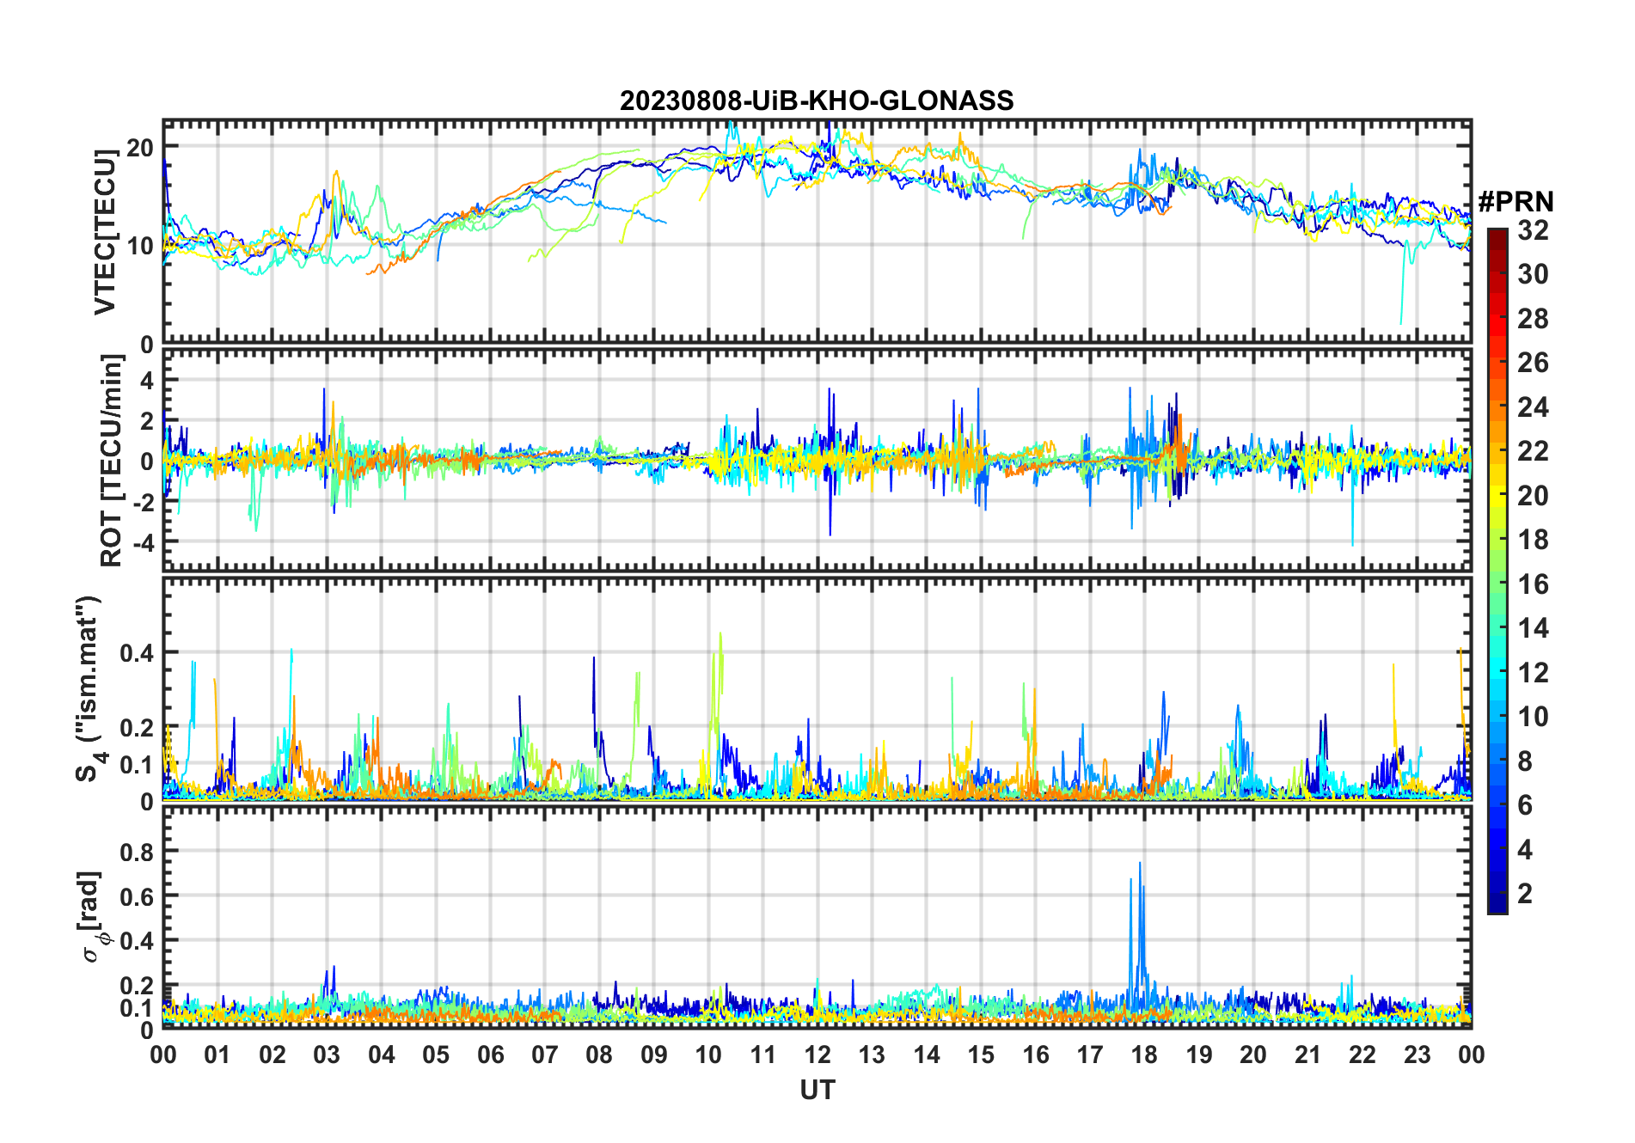Click the ROT [TECU/min] y-axis label
Image resolution: width=1635 pixels, height=1143 pixels.
click(x=112, y=461)
